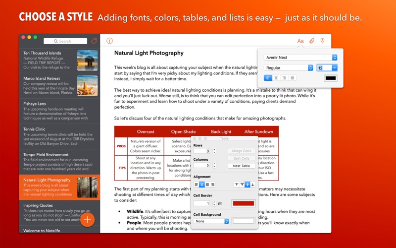Click the Columns count stepper
This screenshot has width=396, height=248.
point(214,165)
